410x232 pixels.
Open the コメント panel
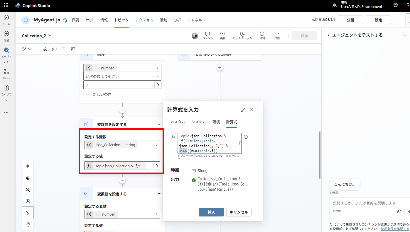(x=207, y=35)
